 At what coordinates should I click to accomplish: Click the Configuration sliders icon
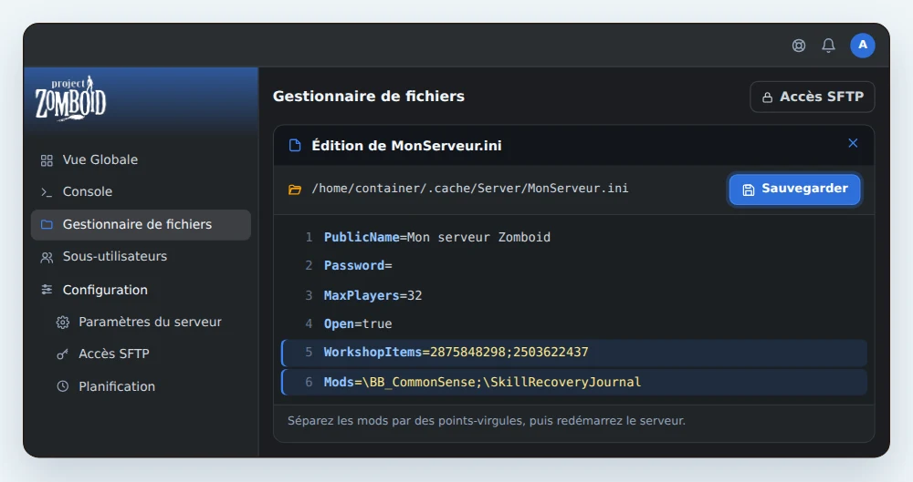(x=47, y=290)
